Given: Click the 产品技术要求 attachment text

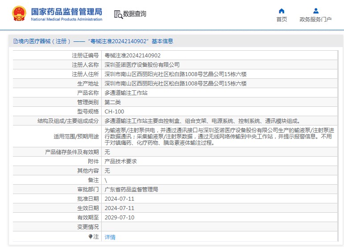Looking at the screenshot, I should 120,162.
